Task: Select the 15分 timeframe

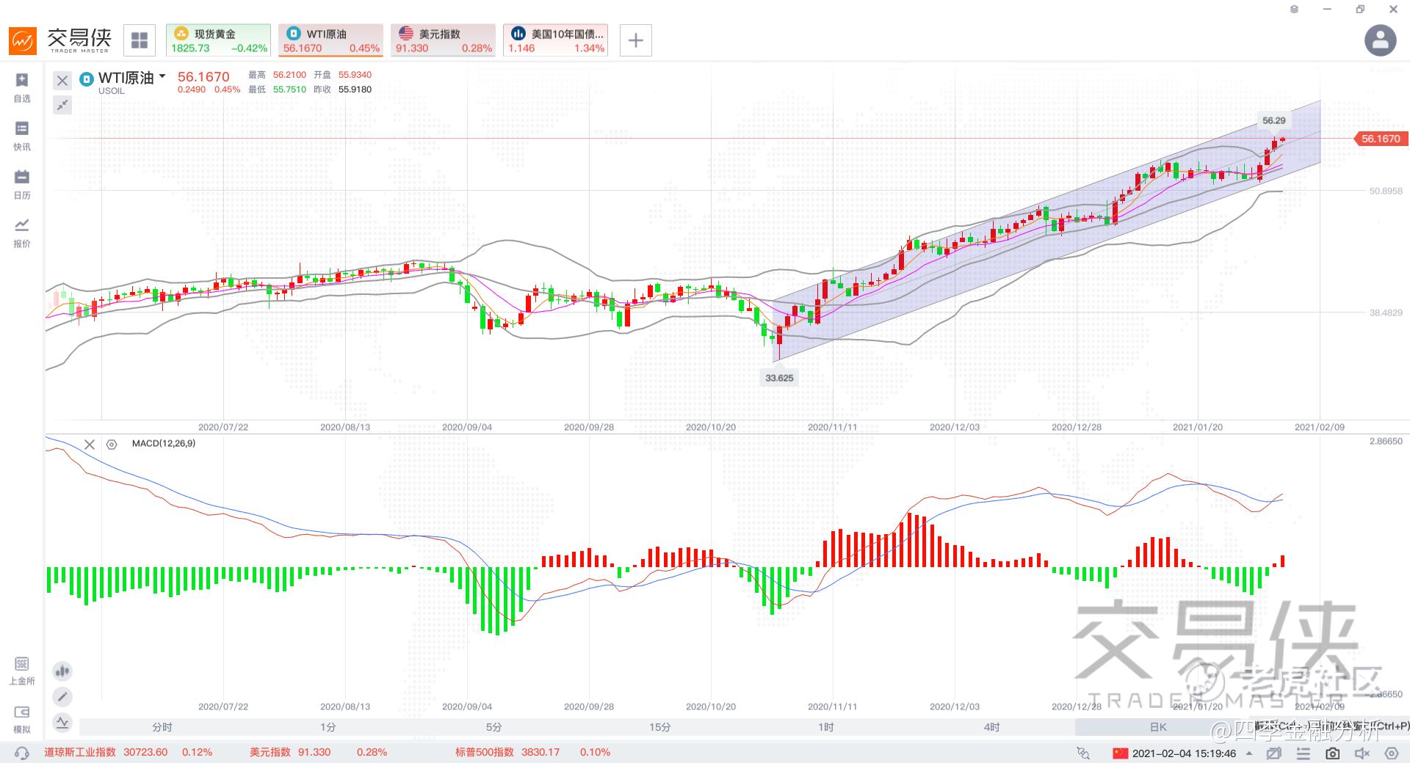Action: tap(660, 727)
